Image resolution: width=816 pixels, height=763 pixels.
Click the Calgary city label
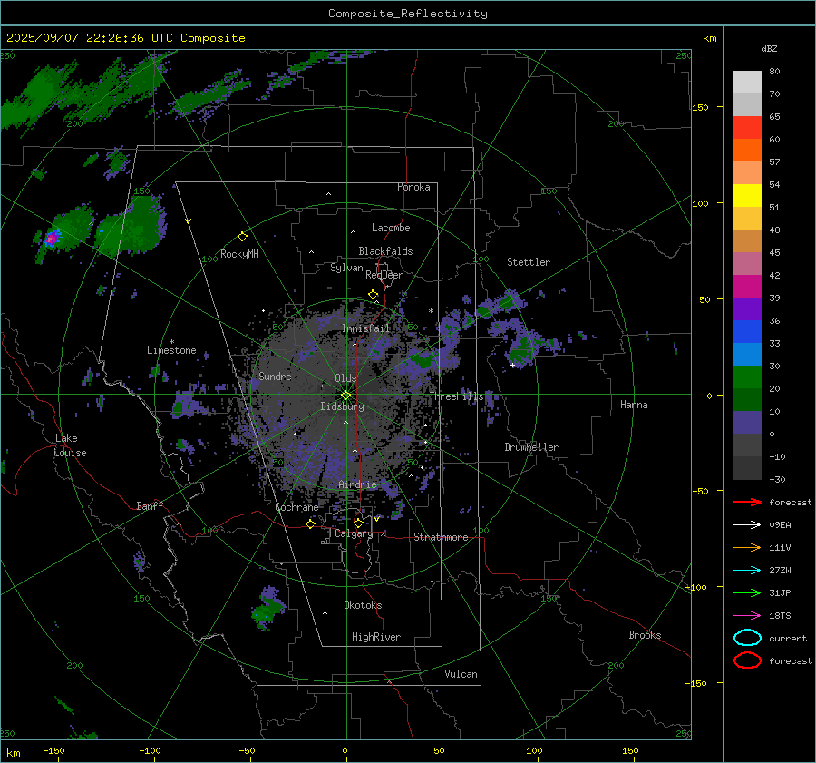[x=354, y=533]
